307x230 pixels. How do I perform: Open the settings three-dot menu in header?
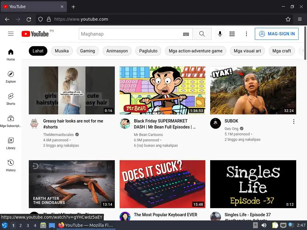tap(246, 34)
